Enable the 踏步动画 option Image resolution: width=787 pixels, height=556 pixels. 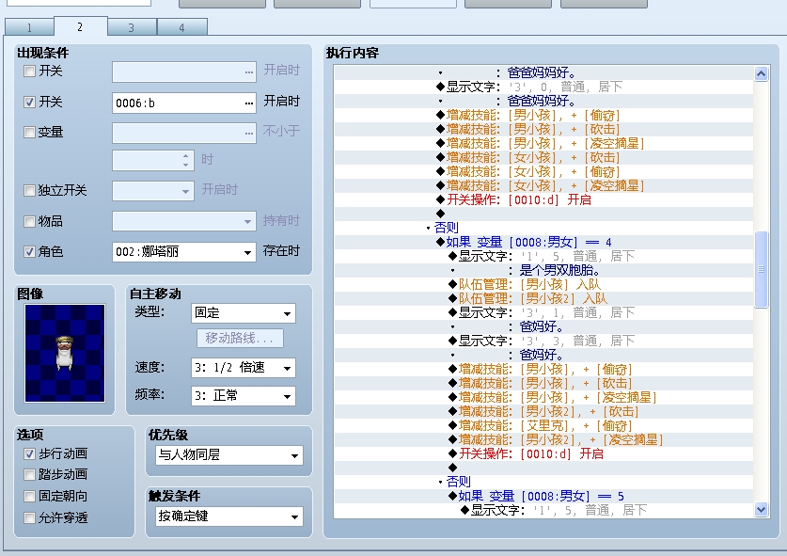tap(29, 475)
